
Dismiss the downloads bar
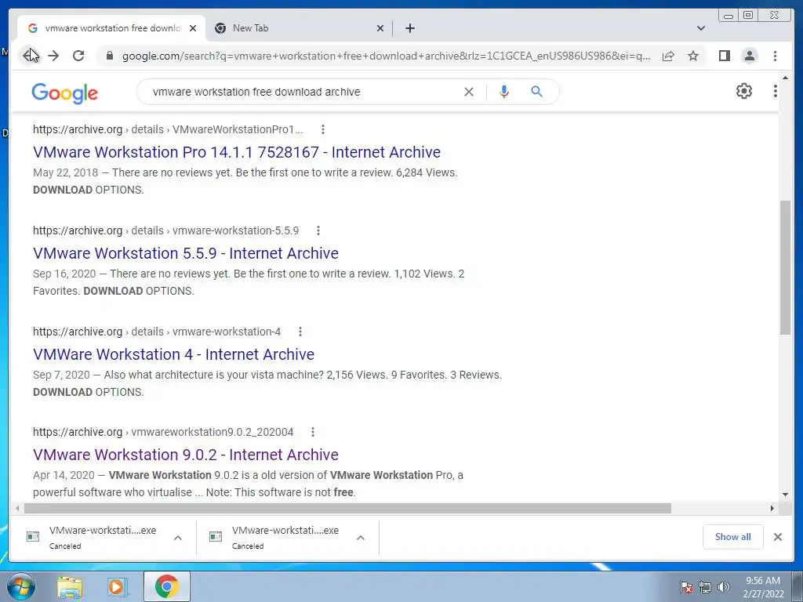[777, 537]
